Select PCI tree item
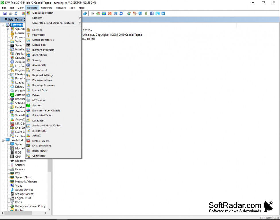280x220 pixels. (17, 173)
